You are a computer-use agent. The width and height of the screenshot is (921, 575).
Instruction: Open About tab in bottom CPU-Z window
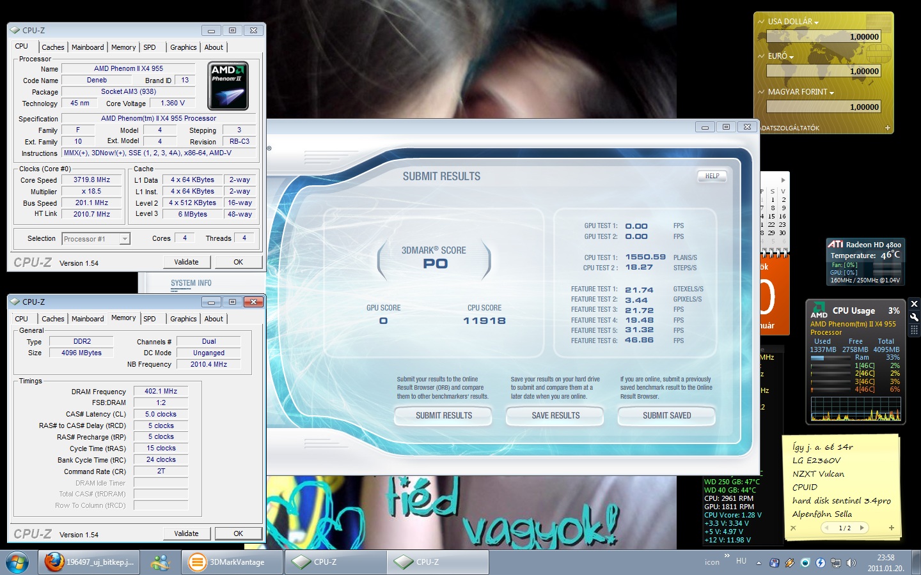pos(214,319)
